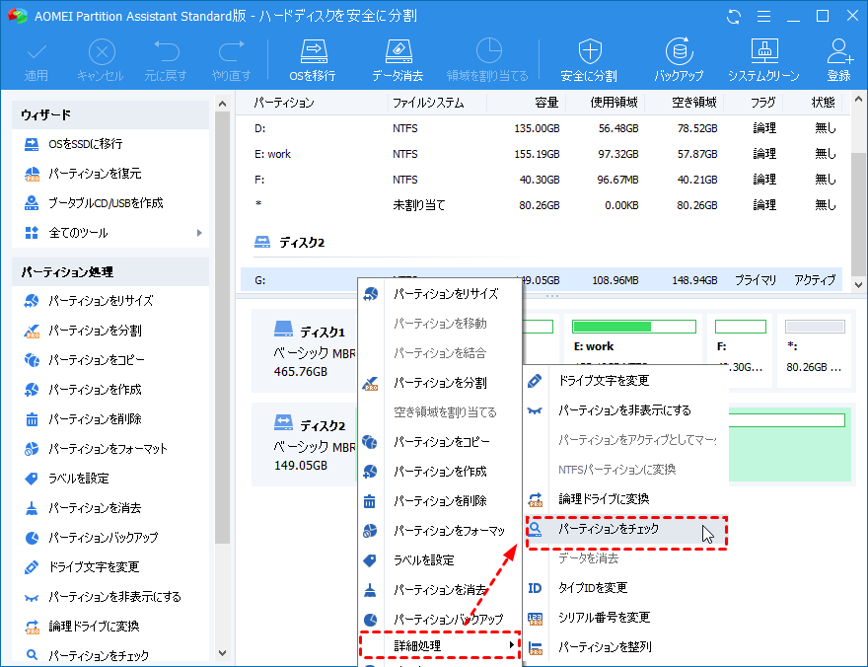Click the F: partition block in disk map
Image resolution: width=868 pixels, height=667 pixels.
point(740,351)
